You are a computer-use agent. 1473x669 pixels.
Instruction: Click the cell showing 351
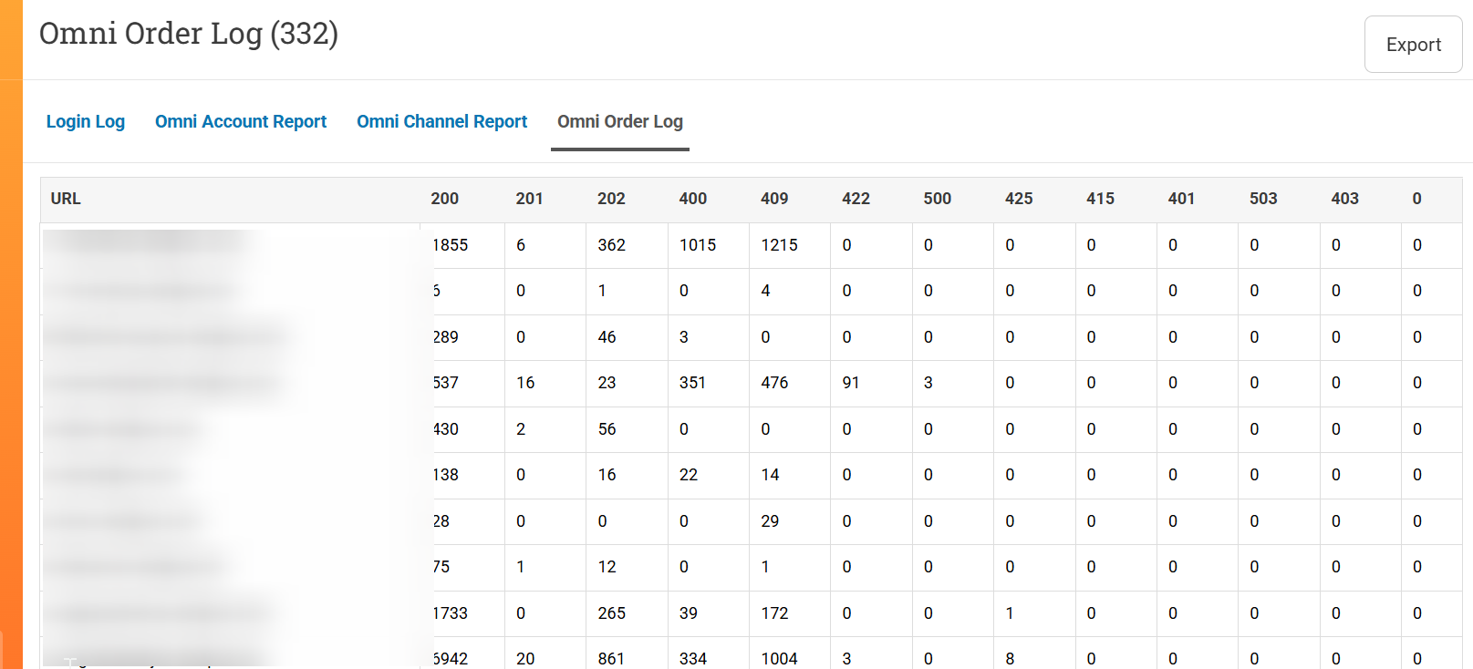[x=692, y=383]
